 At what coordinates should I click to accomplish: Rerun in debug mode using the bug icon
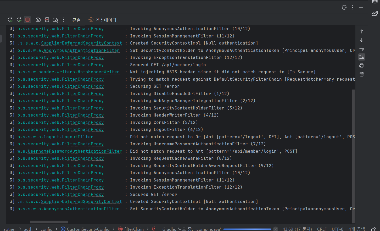coord(19,20)
